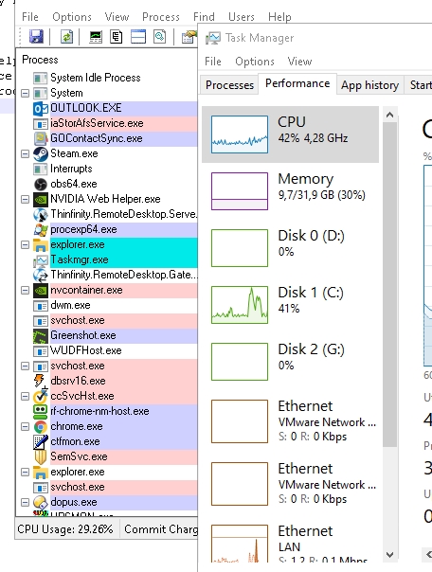
Task: Click the performance list scrollbar down arrow
Action: coord(389,555)
